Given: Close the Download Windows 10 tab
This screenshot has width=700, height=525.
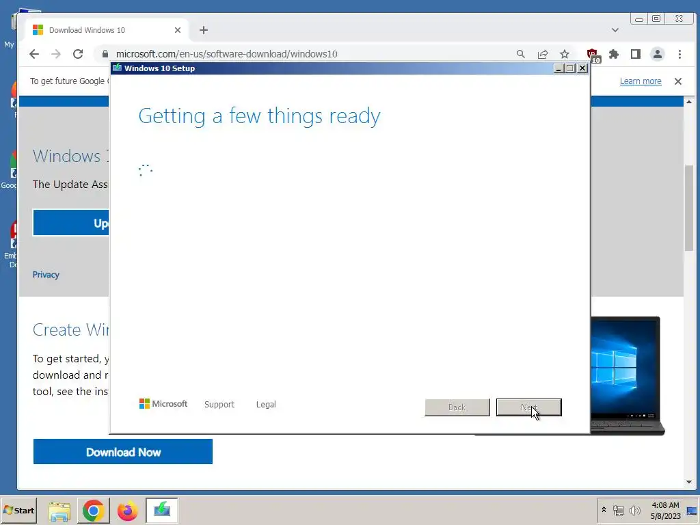Looking at the screenshot, I should coord(178,30).
